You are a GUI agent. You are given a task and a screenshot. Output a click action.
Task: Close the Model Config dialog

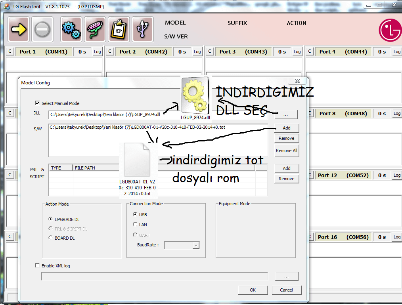(x=297, y=81)
